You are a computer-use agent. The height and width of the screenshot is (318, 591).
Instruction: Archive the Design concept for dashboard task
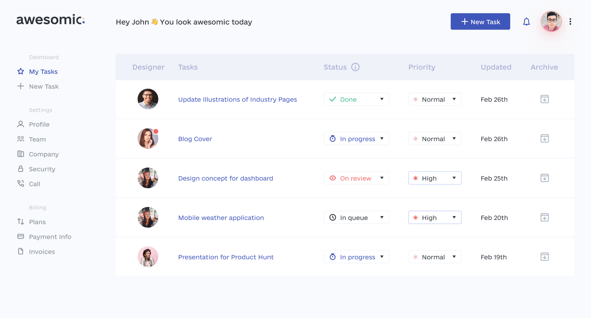(544, 178)
